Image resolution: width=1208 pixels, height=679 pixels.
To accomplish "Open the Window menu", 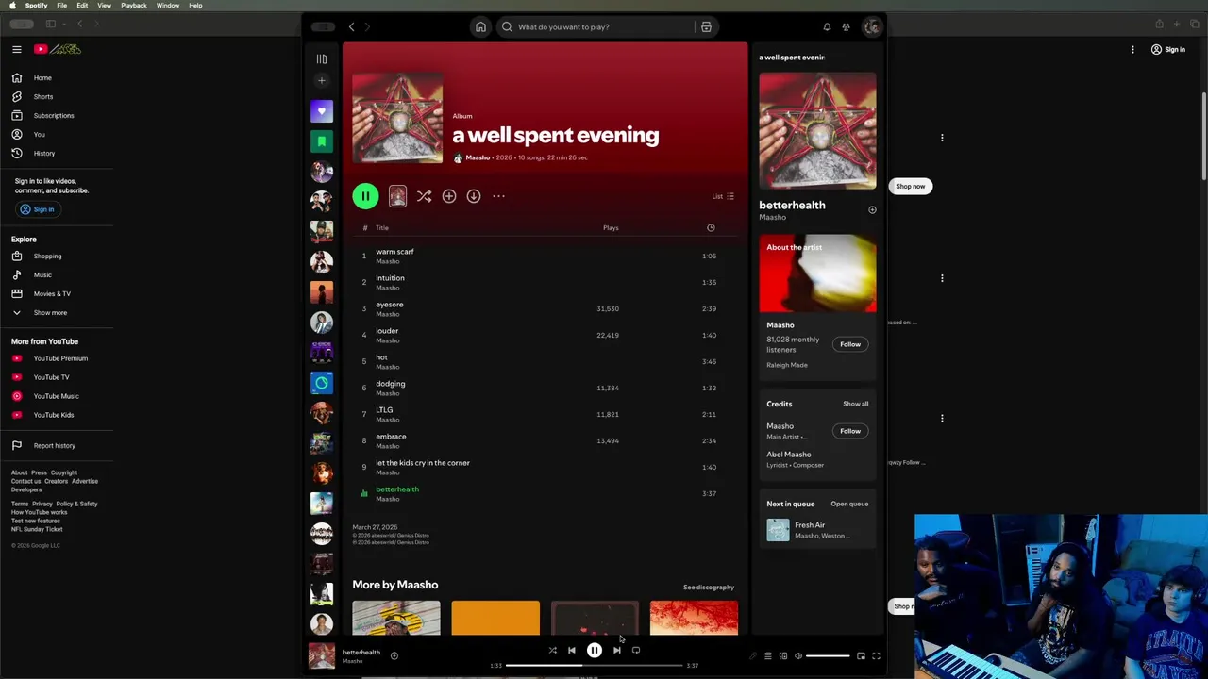I will pyautogui.click(x=168, y=6).
